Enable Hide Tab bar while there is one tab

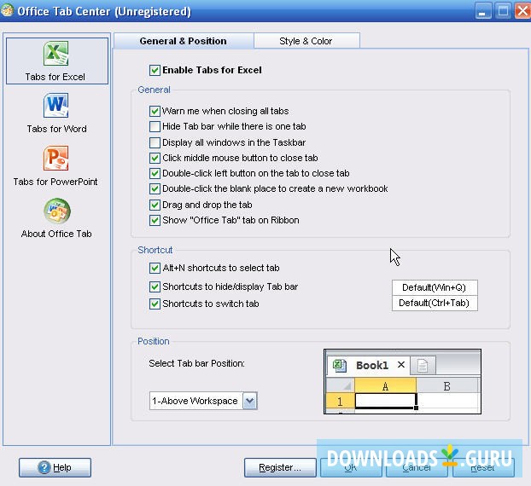(155, 126)
